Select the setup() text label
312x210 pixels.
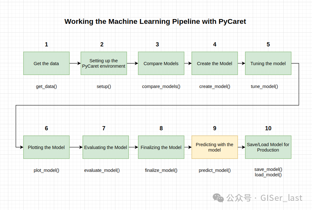tap(104, 86)
